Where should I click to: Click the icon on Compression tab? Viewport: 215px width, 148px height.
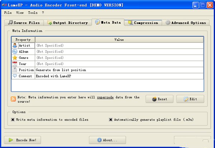[130, 22]
